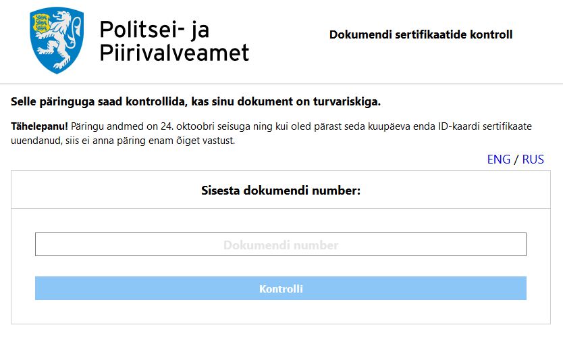Screen dimensions: 563x346
Task: Click the notice line starting with "uuendanud, siis"
Action: tap(123, 141)
